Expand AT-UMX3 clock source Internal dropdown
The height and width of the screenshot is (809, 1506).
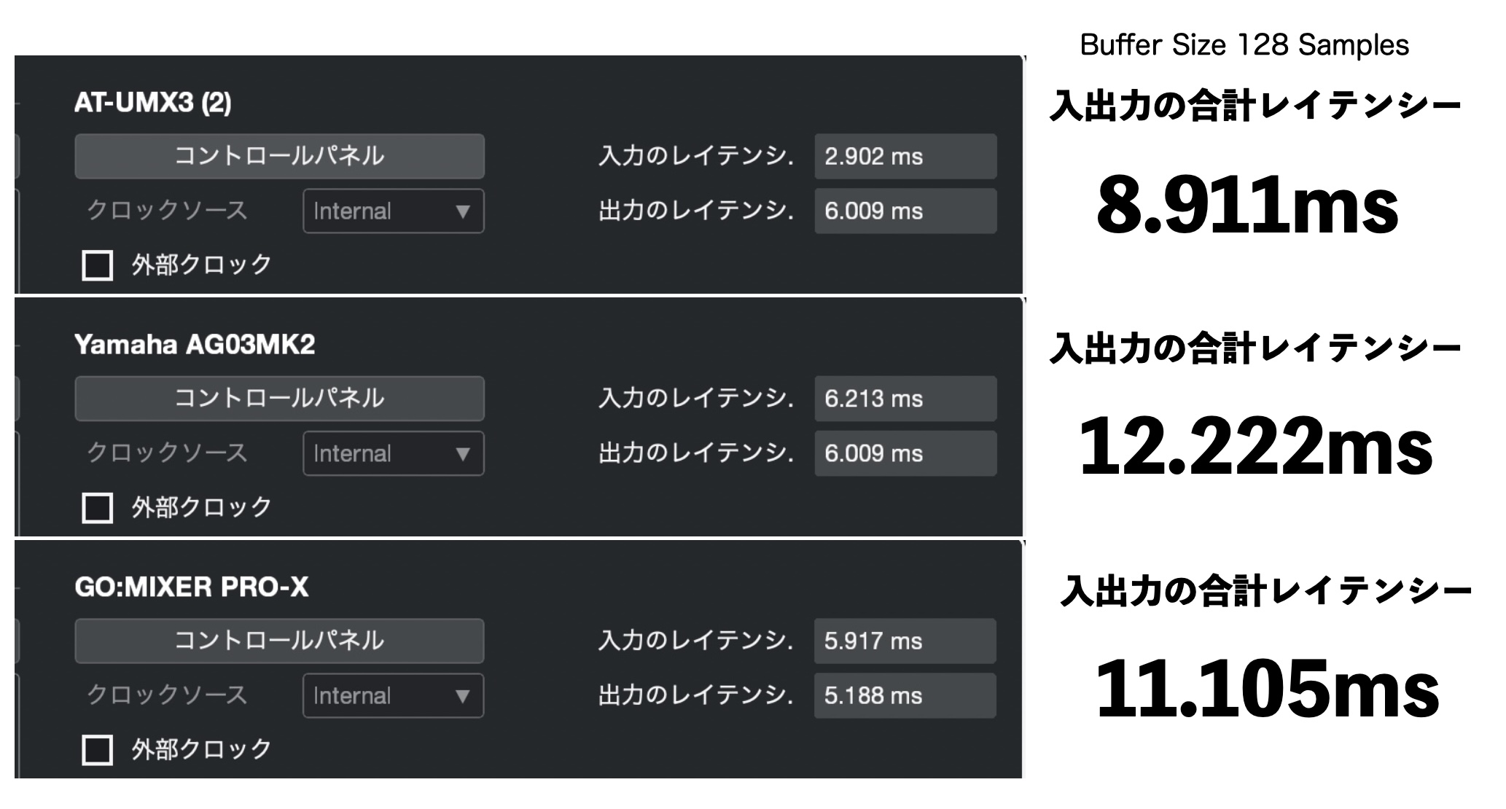(x=394, y=211)
